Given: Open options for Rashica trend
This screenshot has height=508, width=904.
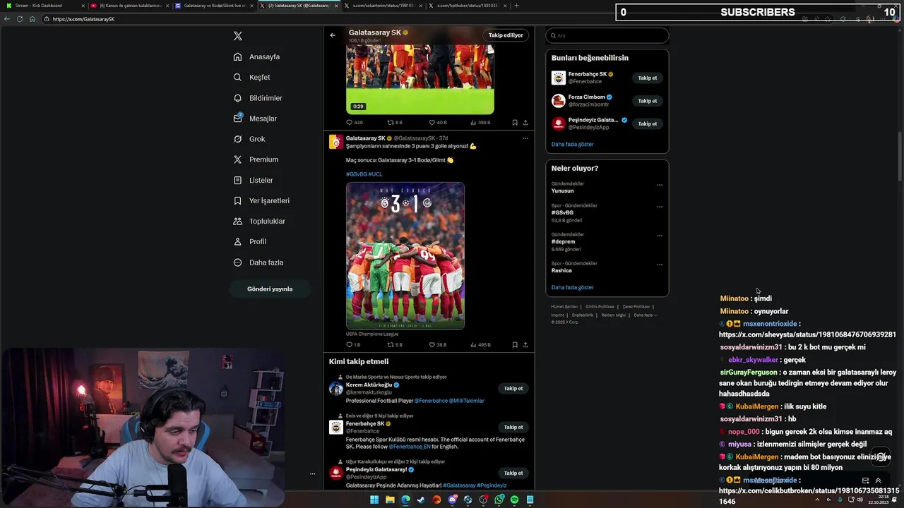Looking at the screenshot, I should coord(660,265).
